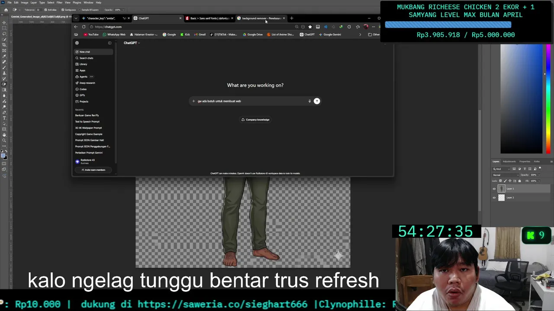Expand bookmarks overflow chevron

pos(360,35)
